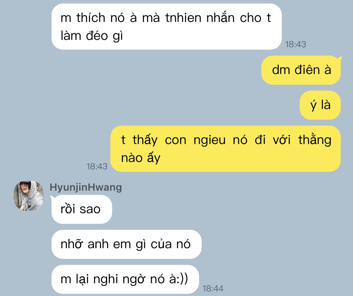This screenshot has height=296, width=353.
Task: Tap the HyunjinHwang sender name
Action: 86,187
